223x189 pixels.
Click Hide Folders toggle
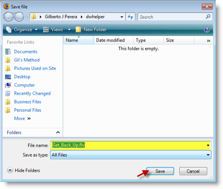tap(24, 170)
